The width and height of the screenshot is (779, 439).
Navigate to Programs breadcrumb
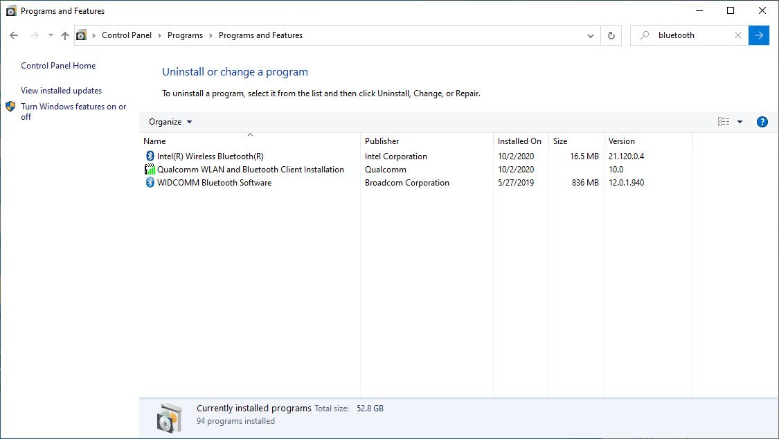point(185,35)
